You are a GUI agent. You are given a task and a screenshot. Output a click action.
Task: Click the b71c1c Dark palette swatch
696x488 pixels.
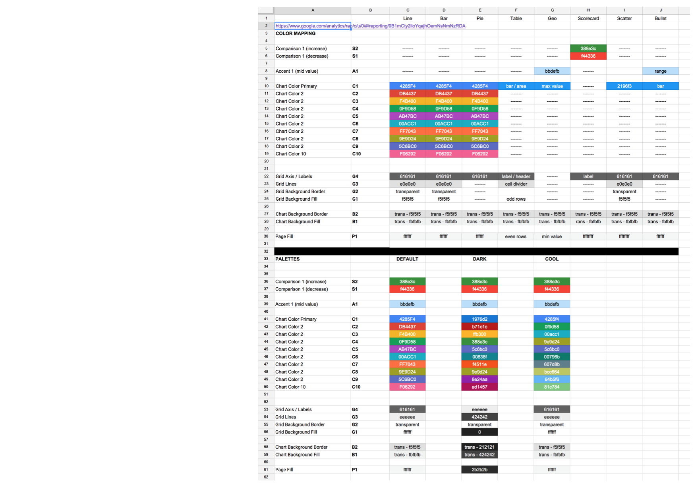tap(479, 327)
